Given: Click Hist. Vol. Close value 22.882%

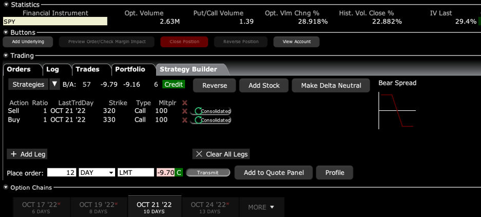Looking at the screenshot, I should pos(387,22).
